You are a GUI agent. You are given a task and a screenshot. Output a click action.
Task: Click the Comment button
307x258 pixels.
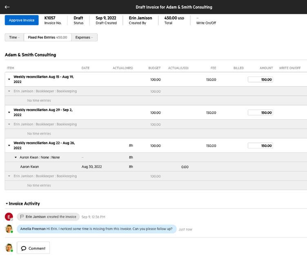tap(33, 248)
